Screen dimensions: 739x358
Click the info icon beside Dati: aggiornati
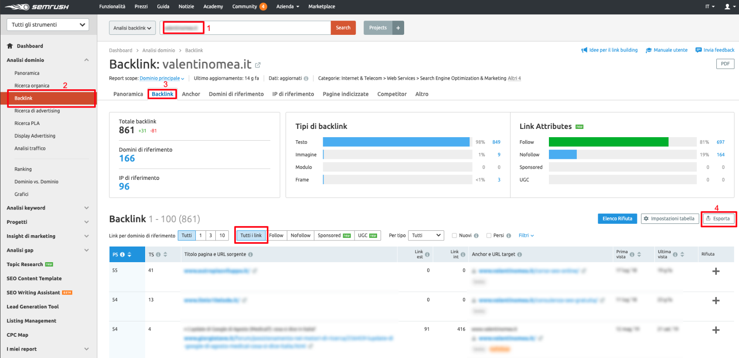coord(306,78)
